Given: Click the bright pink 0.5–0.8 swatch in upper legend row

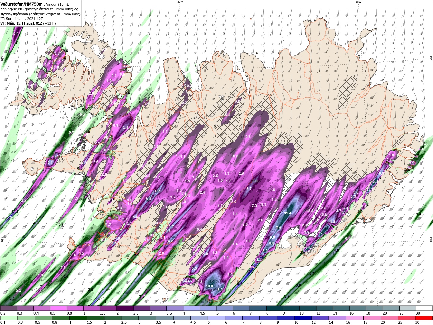Looking at the screenshot, I should [x=58, y=309].
